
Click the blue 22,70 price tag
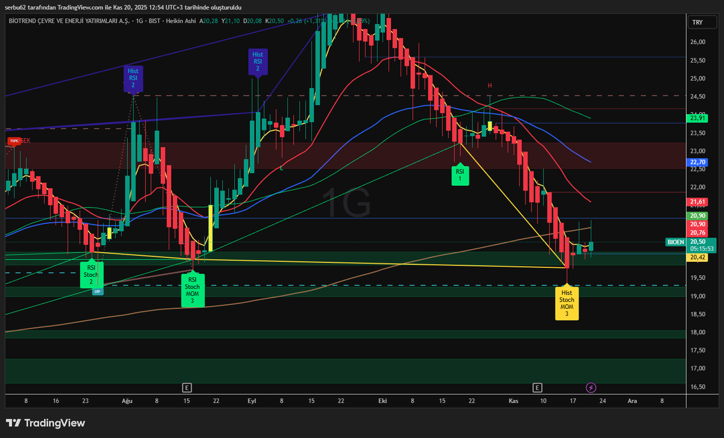coord(697,162)
